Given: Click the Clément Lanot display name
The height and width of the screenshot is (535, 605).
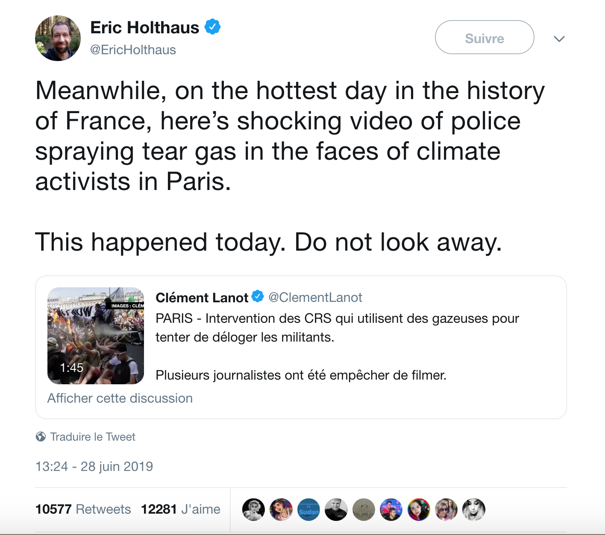Looking at the screenshot, I should (x=202, y=298).
